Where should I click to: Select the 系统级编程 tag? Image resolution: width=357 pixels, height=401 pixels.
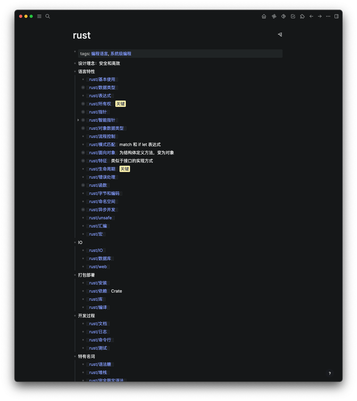tap(121, 54)
